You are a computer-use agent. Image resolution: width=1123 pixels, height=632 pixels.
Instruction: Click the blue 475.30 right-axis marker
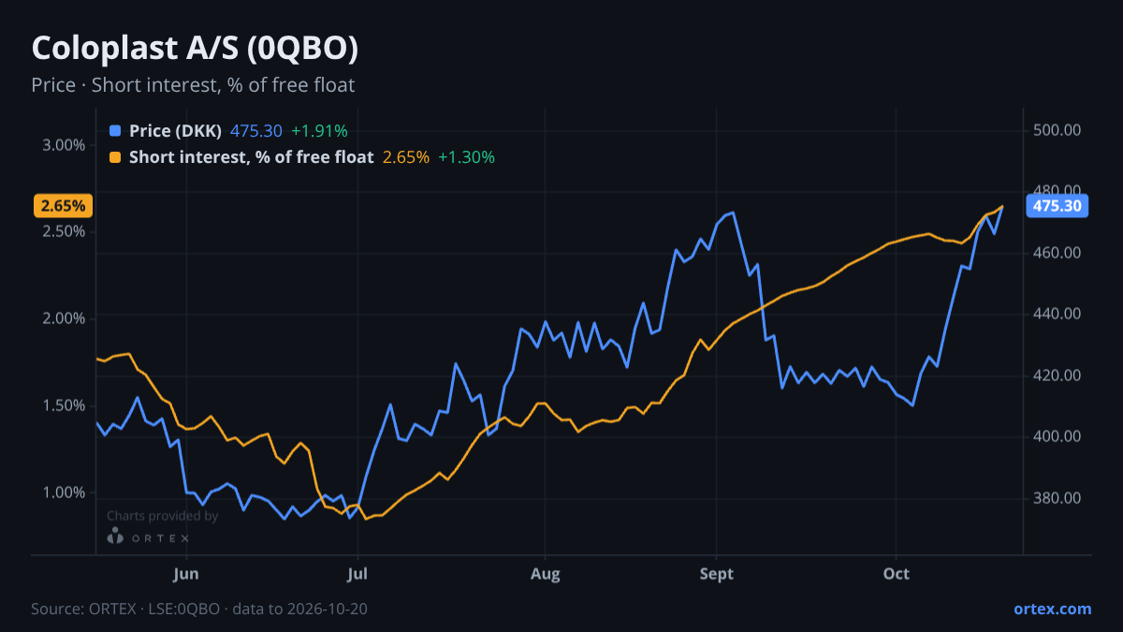pos(1057,206)
